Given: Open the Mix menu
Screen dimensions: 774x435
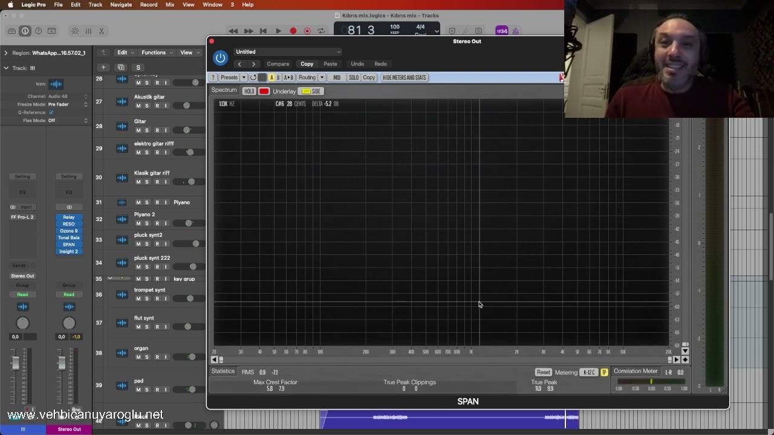Looking at the screenshot, I should coord(170,4).
